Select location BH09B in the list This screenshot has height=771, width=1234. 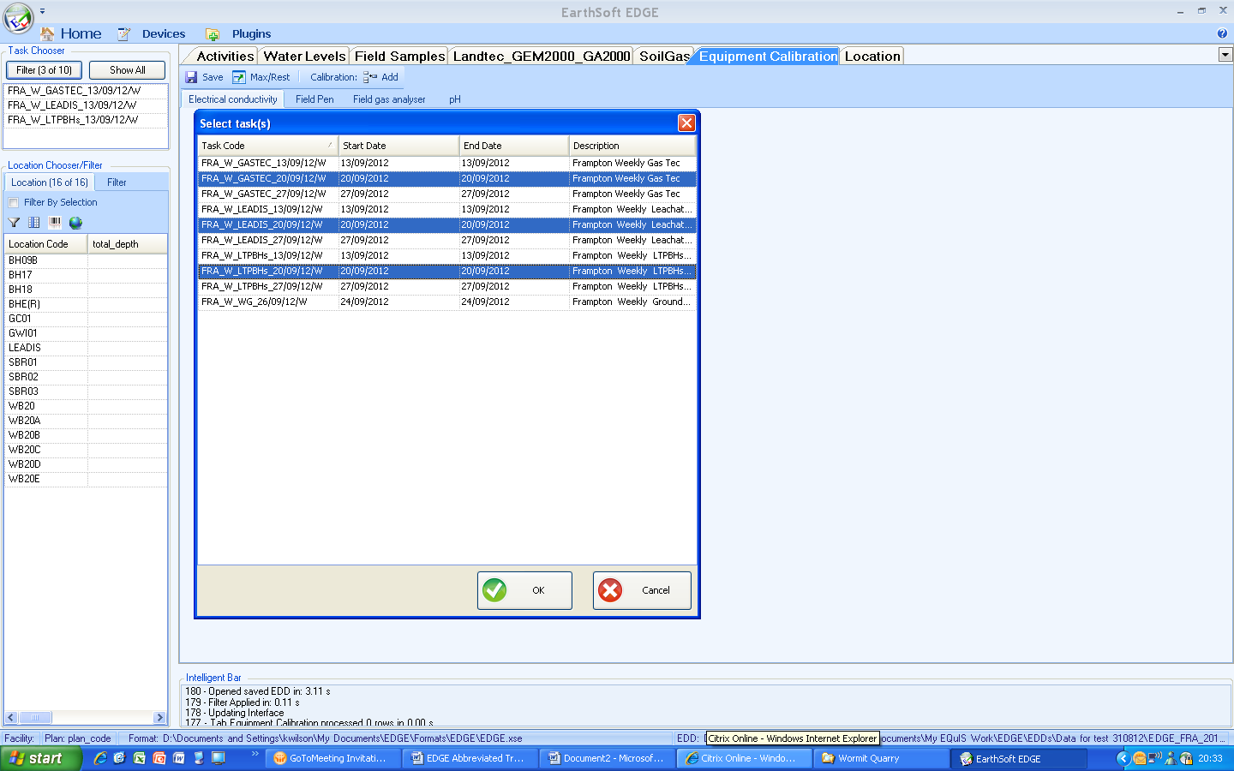pyautogui.click(x=86, y=260)
